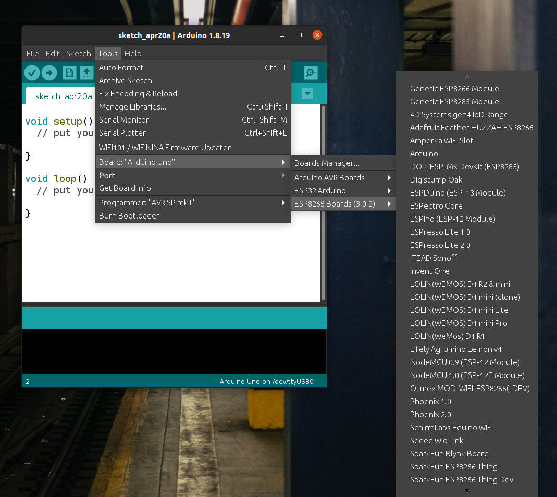Choose Archive Sketch

pos(193,81)
